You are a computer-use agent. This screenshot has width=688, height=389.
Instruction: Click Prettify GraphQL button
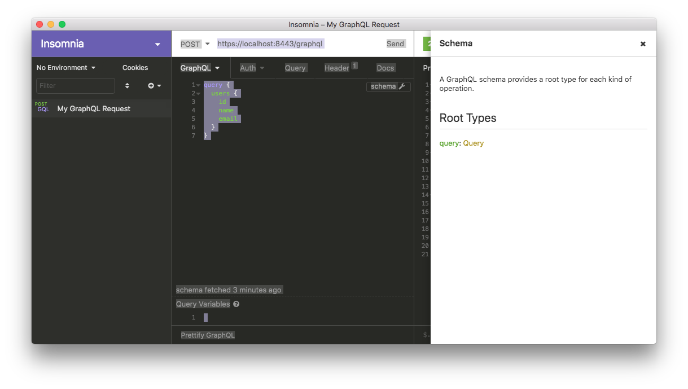click(x=208, y=335)
